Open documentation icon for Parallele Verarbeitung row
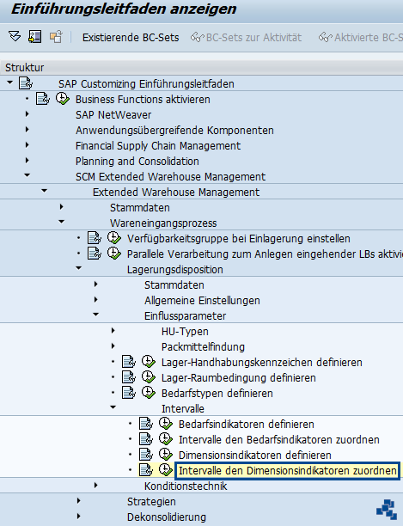The image size is (403, 526). 95,254
